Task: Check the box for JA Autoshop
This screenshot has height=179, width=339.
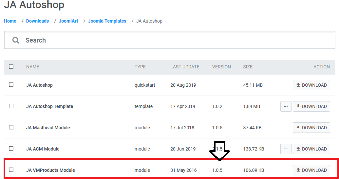Action: pyautogui.click(x=11, y=85)
